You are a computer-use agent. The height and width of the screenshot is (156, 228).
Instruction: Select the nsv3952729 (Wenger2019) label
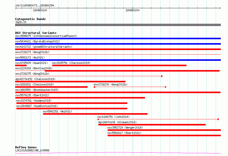[125, 128]
